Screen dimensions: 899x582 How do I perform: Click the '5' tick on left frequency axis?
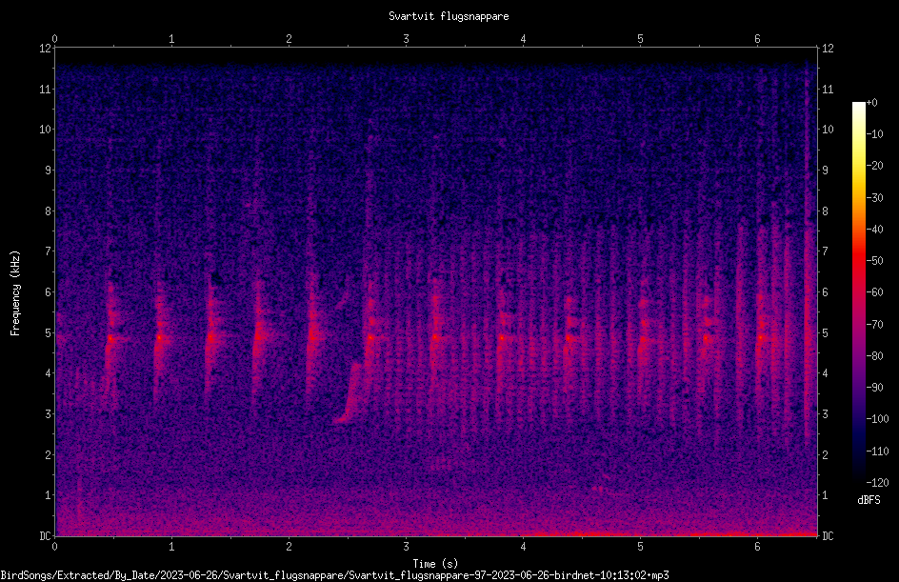[48, 333]
